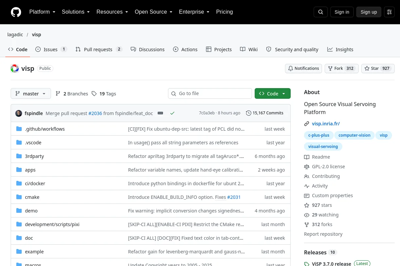Viewport: 400px width, 266px height.
Task: Expand commit message ellipsis button
Action: click(160, 113)
